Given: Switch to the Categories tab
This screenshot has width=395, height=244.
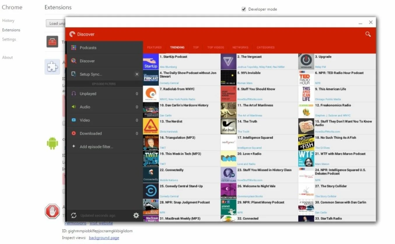Looking at the screenshot, I should 266,47.
